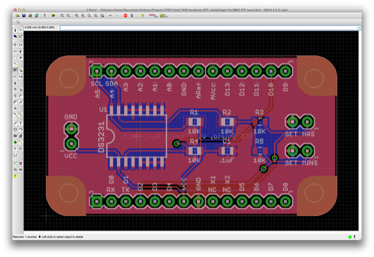Run a script with the SCR icon
The image size is (374, 257).
click(x=62, y=16)
